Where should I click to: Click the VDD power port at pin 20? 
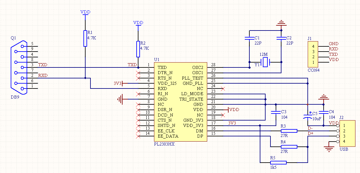pyautogui.click(x=233, y=110)
